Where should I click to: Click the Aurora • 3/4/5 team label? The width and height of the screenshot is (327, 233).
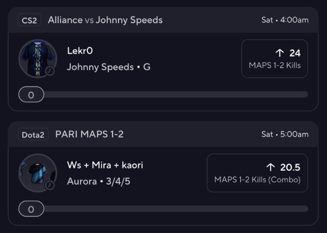99,181
